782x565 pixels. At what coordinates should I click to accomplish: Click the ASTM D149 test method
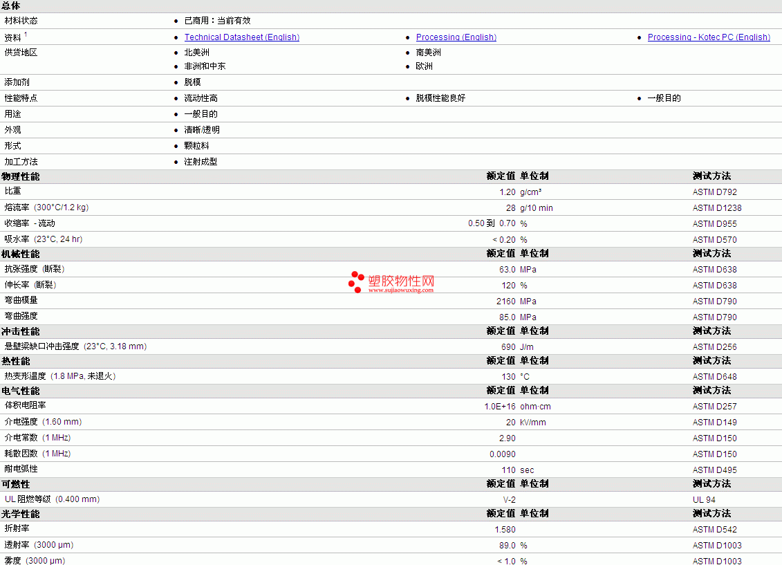[715, 423]
